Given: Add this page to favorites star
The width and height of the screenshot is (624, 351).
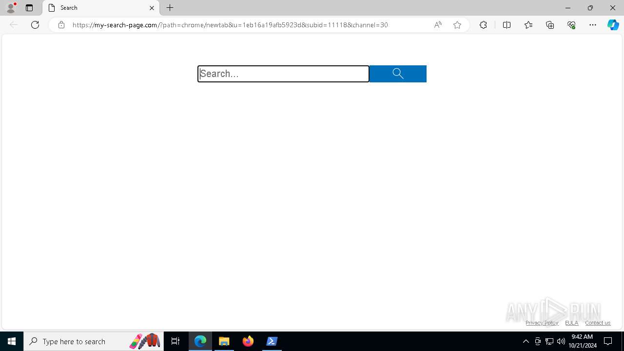Looking at the screenshot, I should click(457, 25).
